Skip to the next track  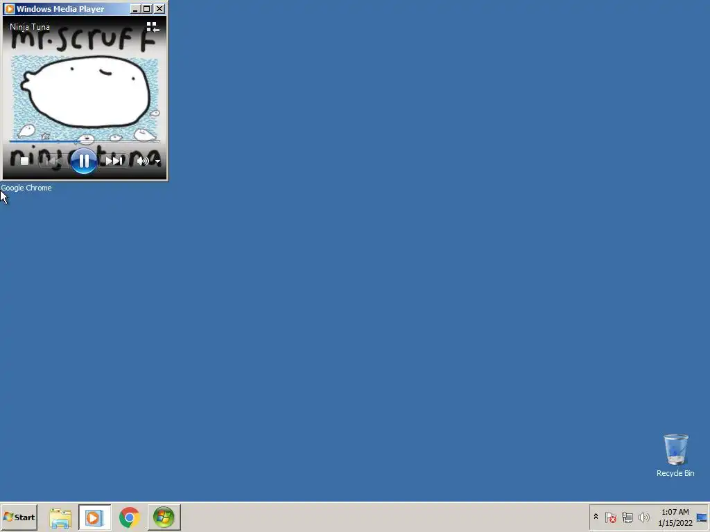coord(114,161)
